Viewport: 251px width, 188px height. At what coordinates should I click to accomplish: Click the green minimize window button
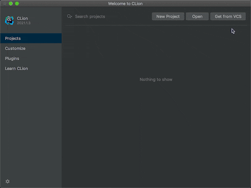coord(11,3)
